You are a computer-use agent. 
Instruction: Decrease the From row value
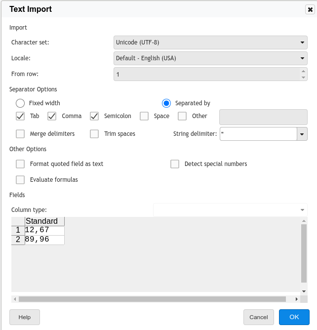point(303,77)
